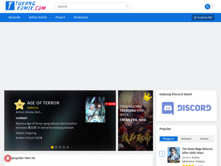Image resolution: width=221 pixels, height=166 pixels.
Task: Click the search magnifier icon
Action: click(127, 6)
